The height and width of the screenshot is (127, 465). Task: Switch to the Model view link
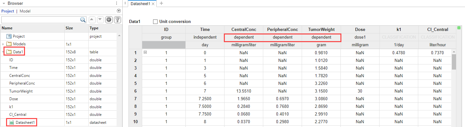25,11
